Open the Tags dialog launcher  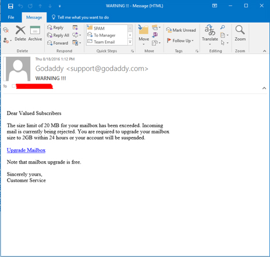tap(197, 51)
